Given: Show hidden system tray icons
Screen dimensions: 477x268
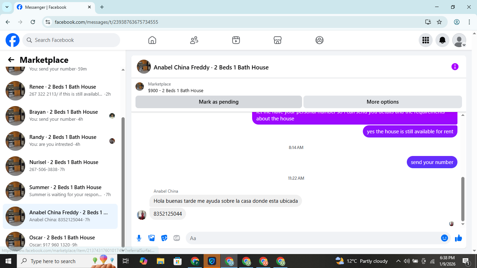Looking at the screenshot, I should coord(398,261).
